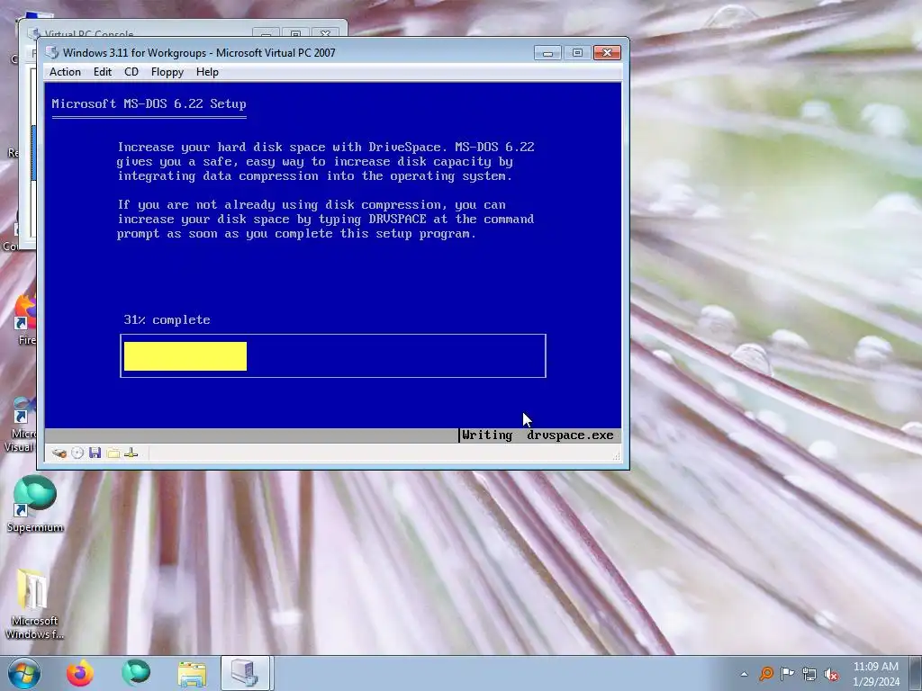Open Firefox from the taskbar
The width and height of the screenshot is (922, 691).
coord(79,673)
